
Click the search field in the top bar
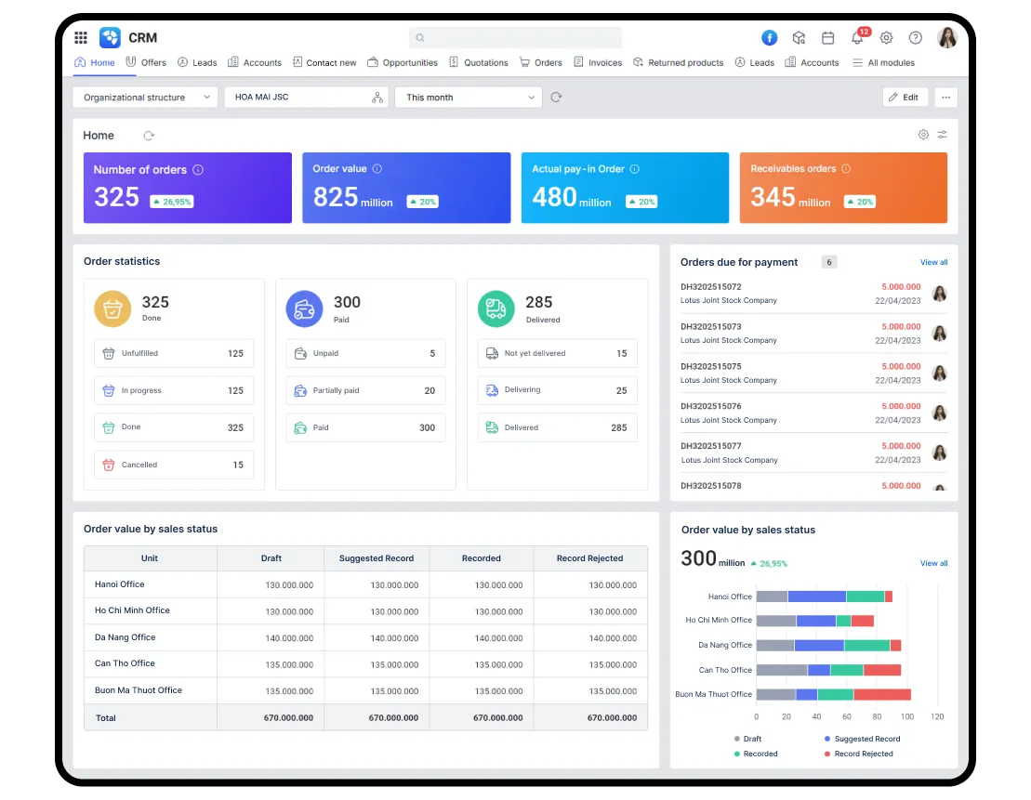pos(515,37)
